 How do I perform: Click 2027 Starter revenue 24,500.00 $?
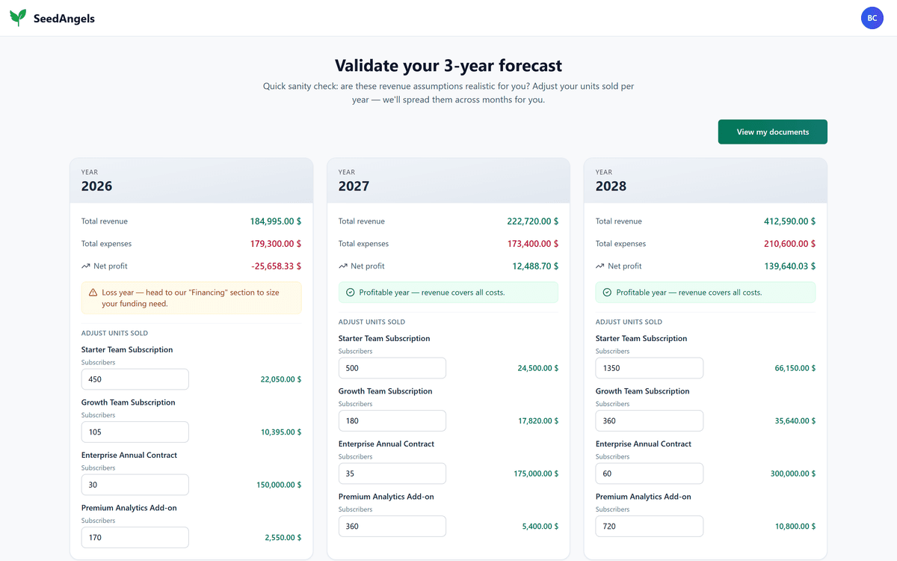click(538, 368)
